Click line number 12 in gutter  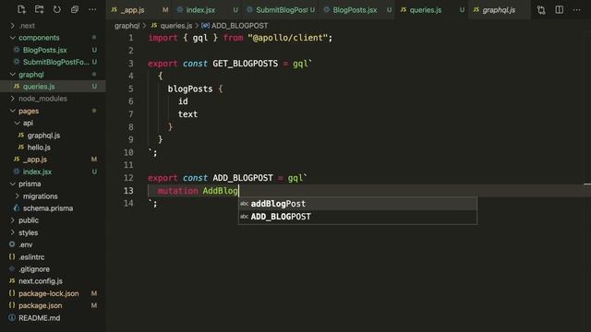click(x=128, y=178)
